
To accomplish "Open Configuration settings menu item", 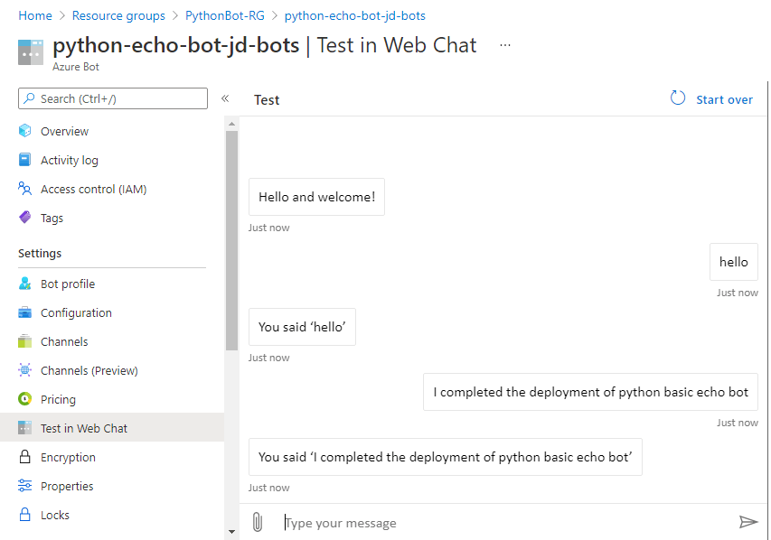I will pos(76,312).
